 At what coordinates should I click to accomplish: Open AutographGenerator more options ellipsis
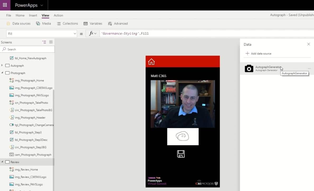[x=309, y=69]
